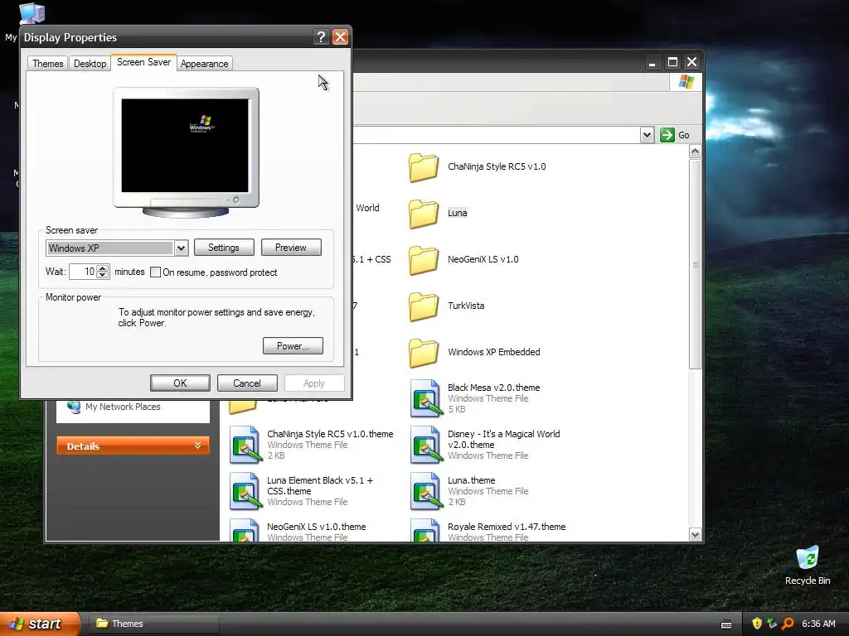Screen dimensions: 849x636
Task: Enable On resume, password protect checkbox
Action: click(155, 272)
